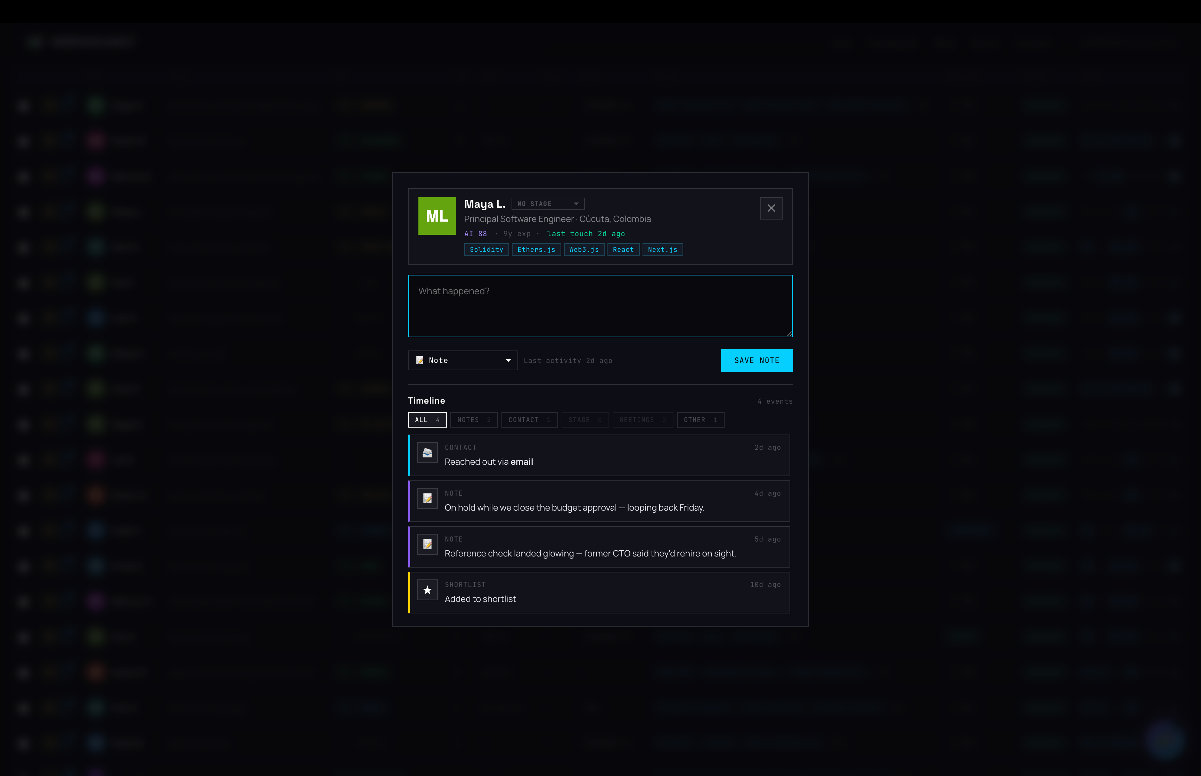Viewport: 1201px width, 776px height.
Task: Click the 'Maya L.' name heading
Action: coord(485,204)
